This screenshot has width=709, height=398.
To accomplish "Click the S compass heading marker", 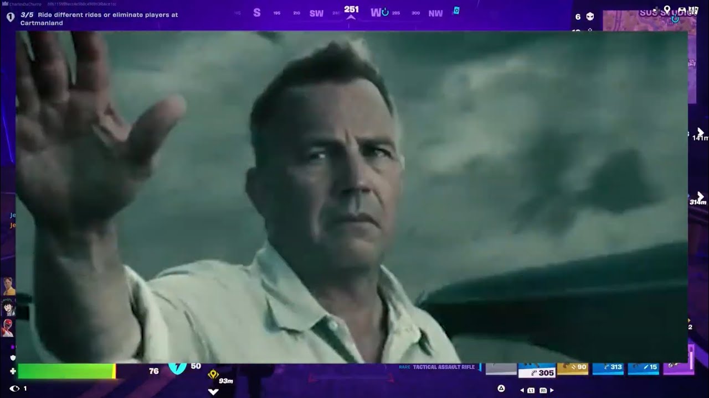I will click(x=257, y=13).
